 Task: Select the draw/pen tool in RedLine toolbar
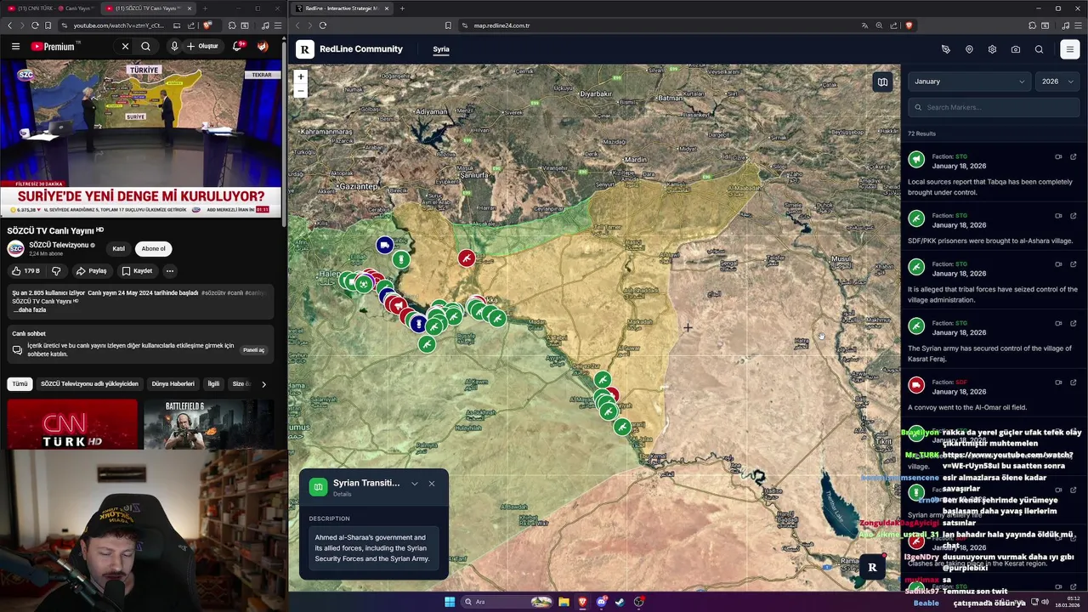point(945,49)
